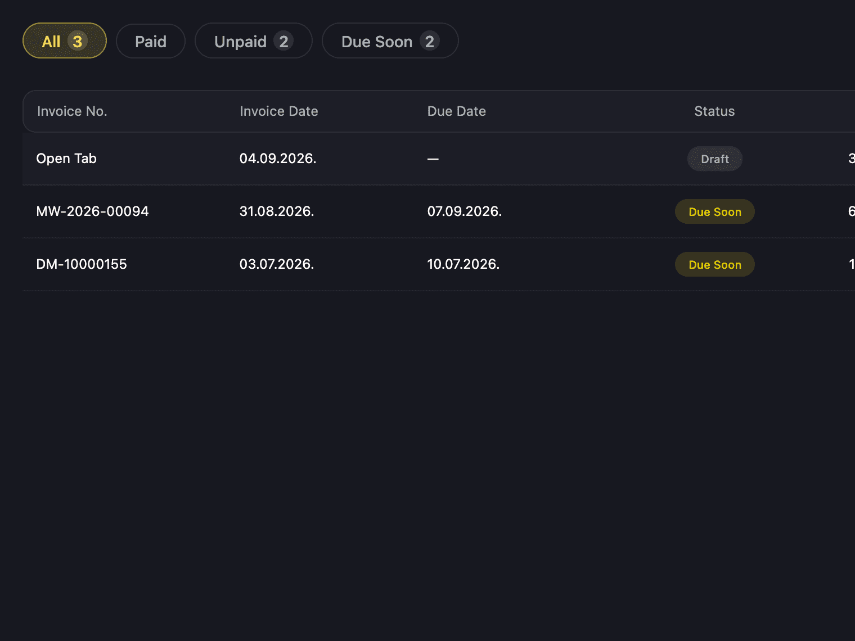Click due date 10.07.2026.

tap(463, 264)
